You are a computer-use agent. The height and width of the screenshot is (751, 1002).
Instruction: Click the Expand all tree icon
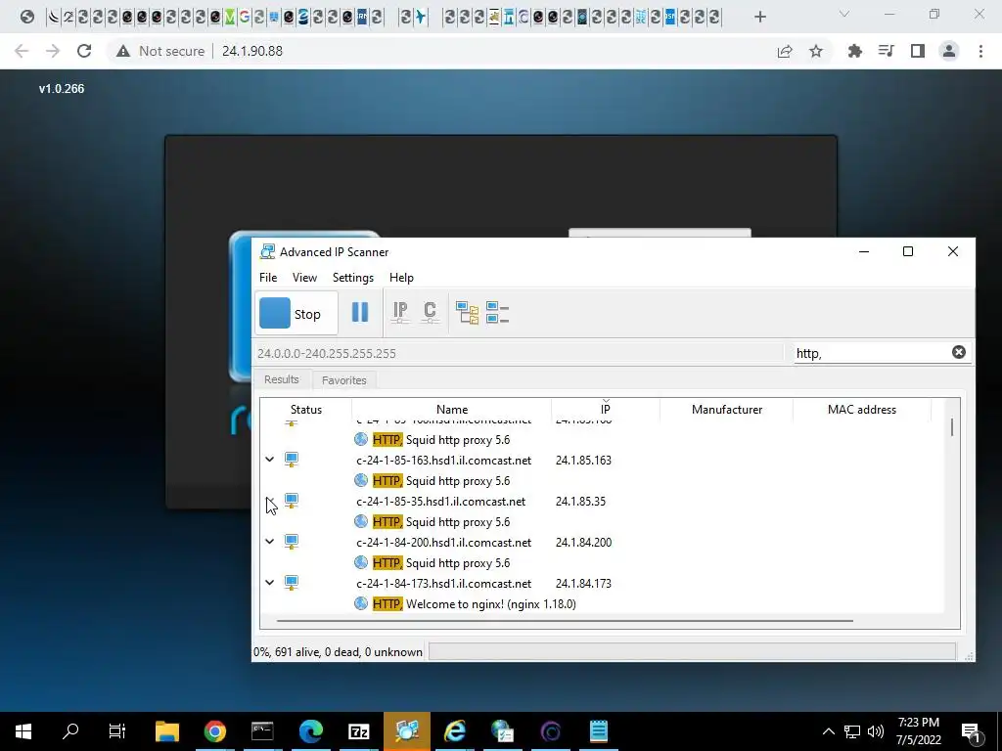point(467,312)
